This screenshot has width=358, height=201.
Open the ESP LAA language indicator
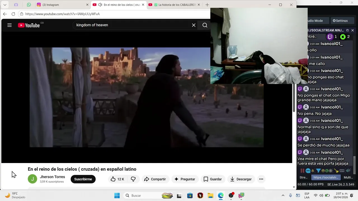(307, 195)
